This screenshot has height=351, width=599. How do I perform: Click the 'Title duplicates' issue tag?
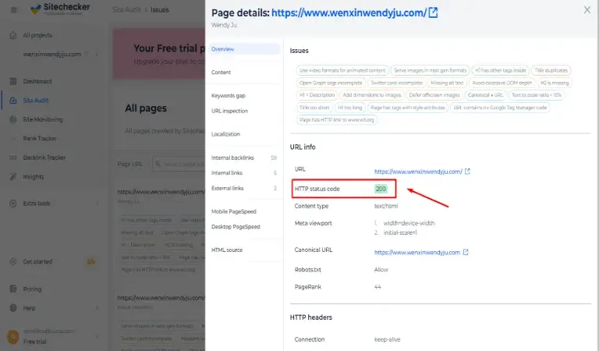pos(551,70)
